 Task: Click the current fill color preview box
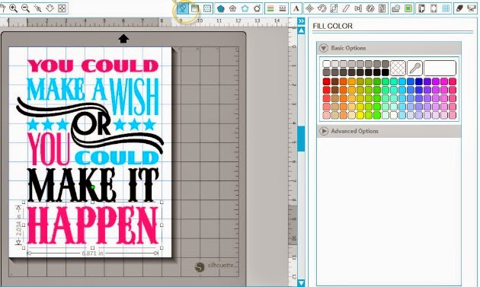point(440,68)
